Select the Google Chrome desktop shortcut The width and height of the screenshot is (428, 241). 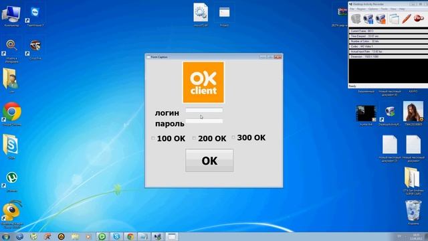(x=11, y=114)
